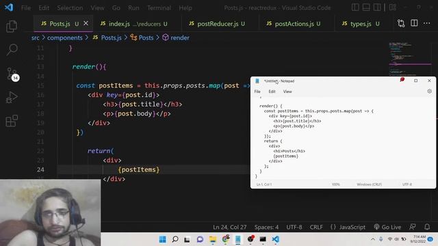This screenshot has width=438, height=246.
Task: Click the {postItems} code on line 24
Action: tap(138, 169)
